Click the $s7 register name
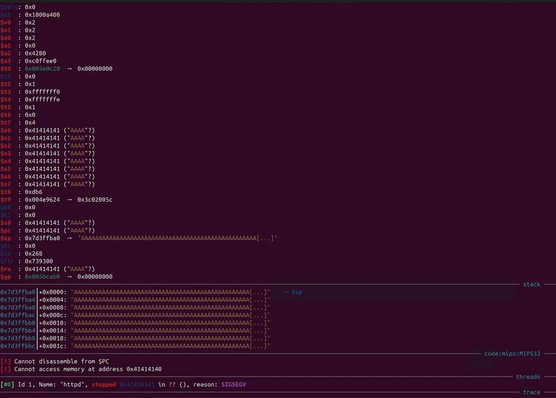The width and height of the screenshot is (556, 398). click(x=6, y=184)
